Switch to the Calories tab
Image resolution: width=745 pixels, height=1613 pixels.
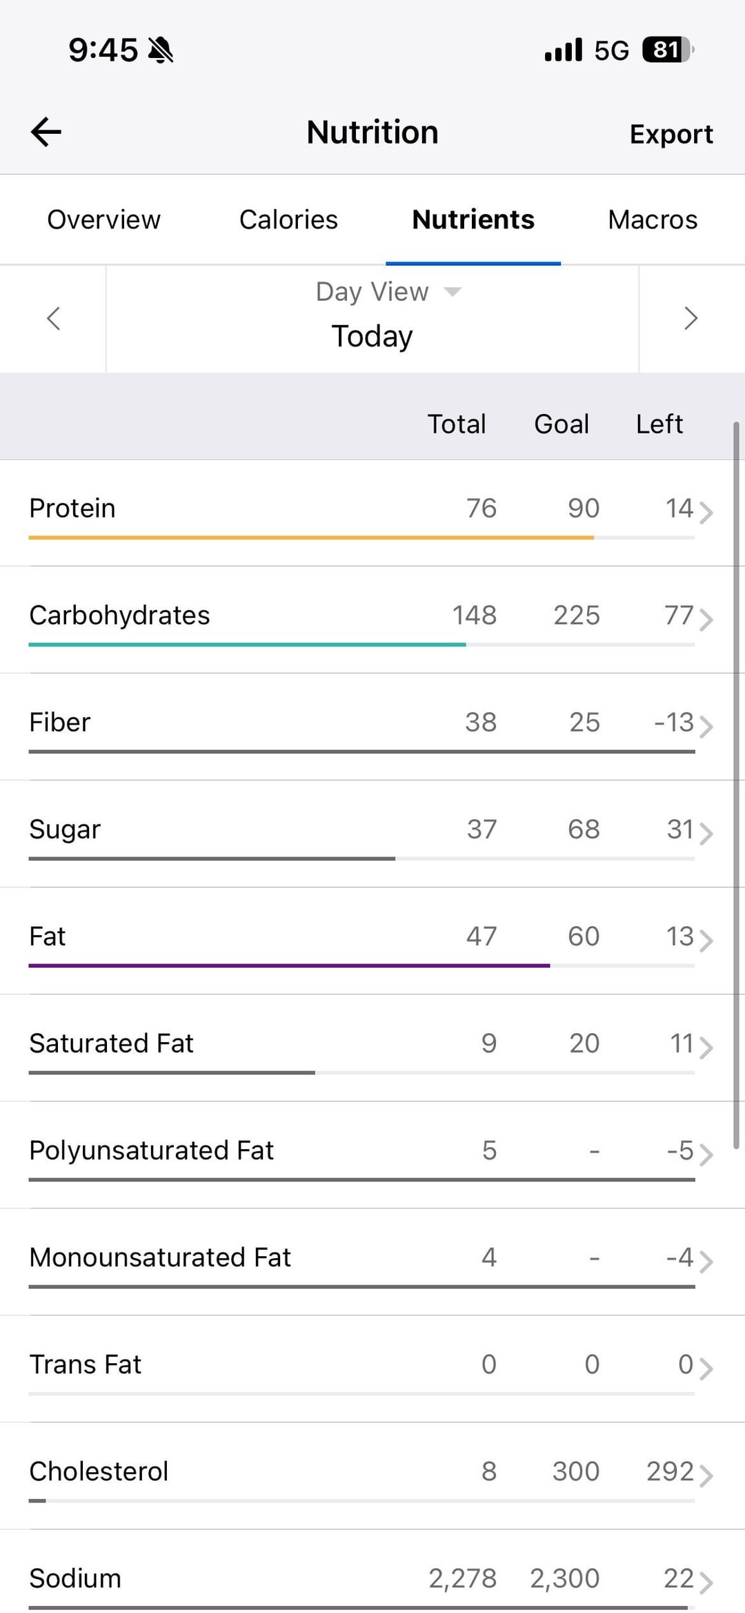(288, 219)
